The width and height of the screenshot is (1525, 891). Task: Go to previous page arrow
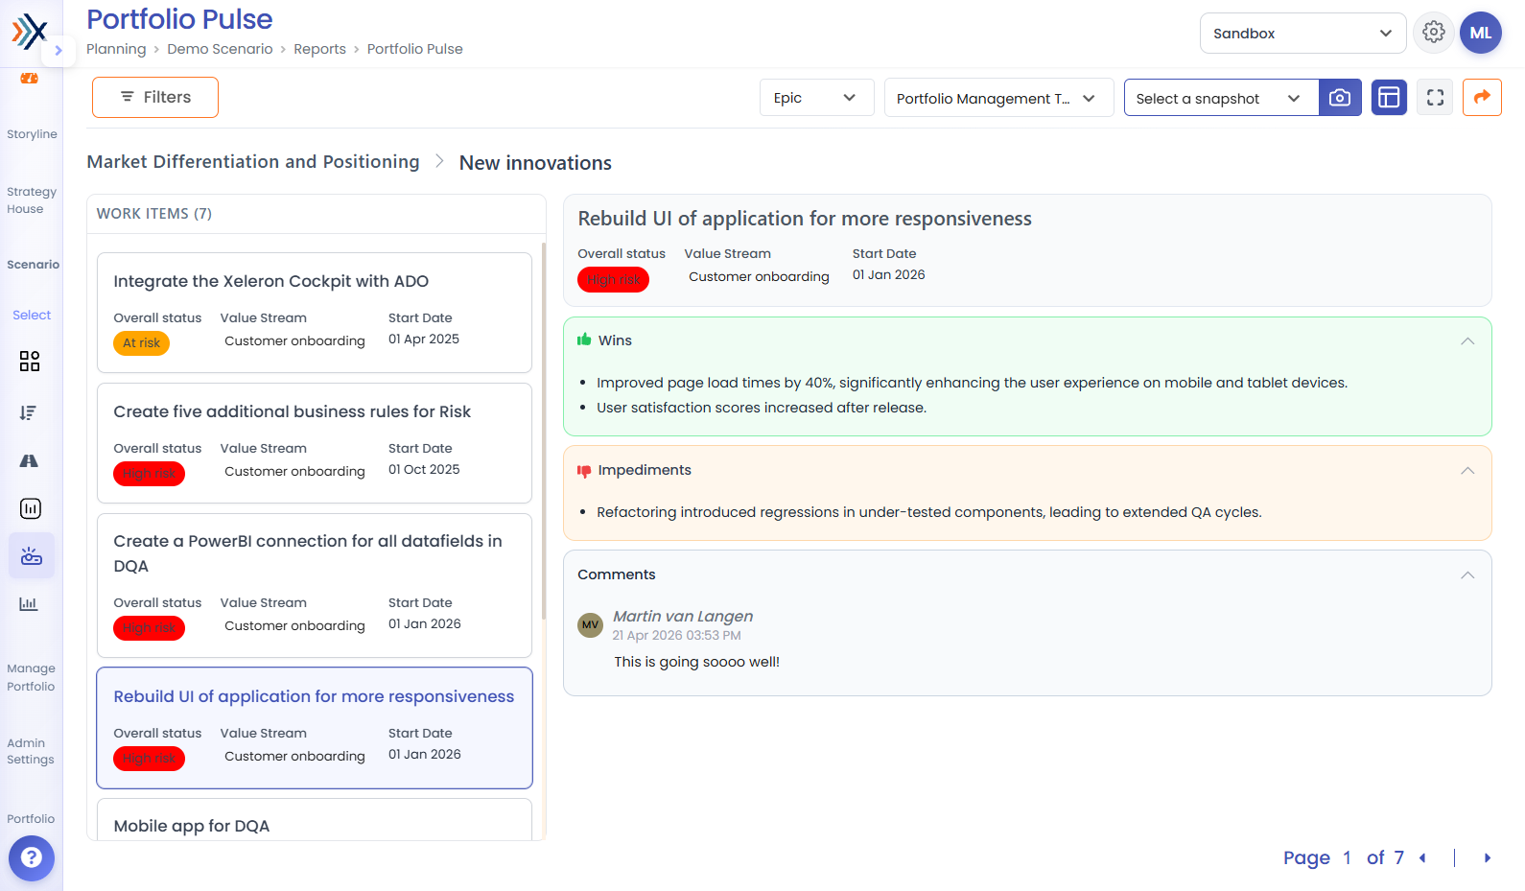coord(1423,858)
